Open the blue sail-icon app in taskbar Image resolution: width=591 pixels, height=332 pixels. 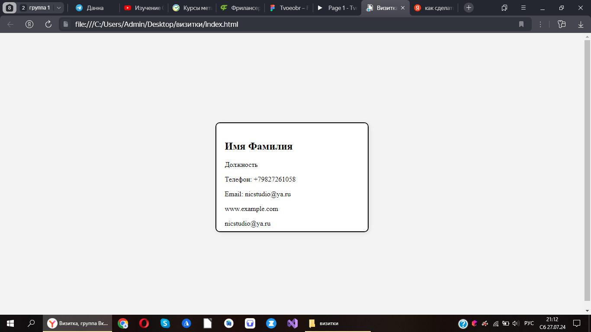coord(186,323)
